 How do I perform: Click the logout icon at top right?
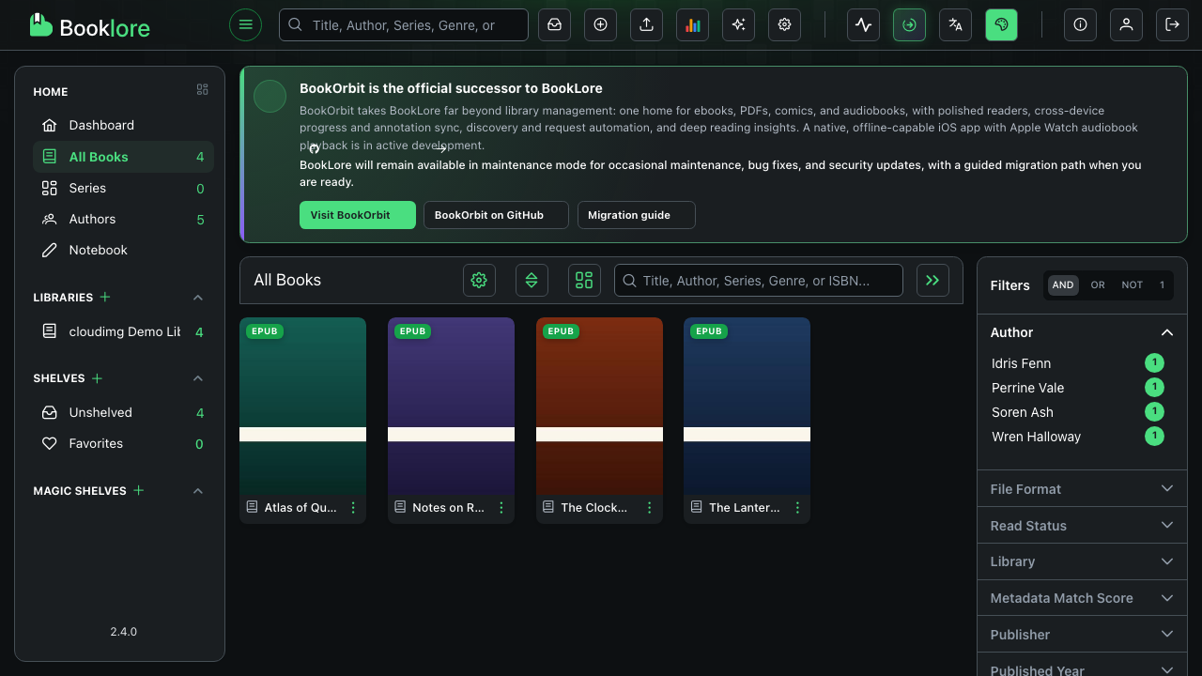1172,24
